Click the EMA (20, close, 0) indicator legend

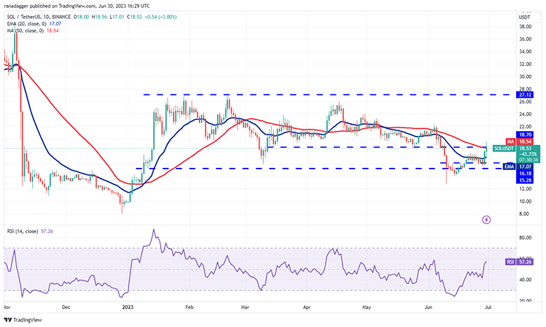click(x=34, y=24)
